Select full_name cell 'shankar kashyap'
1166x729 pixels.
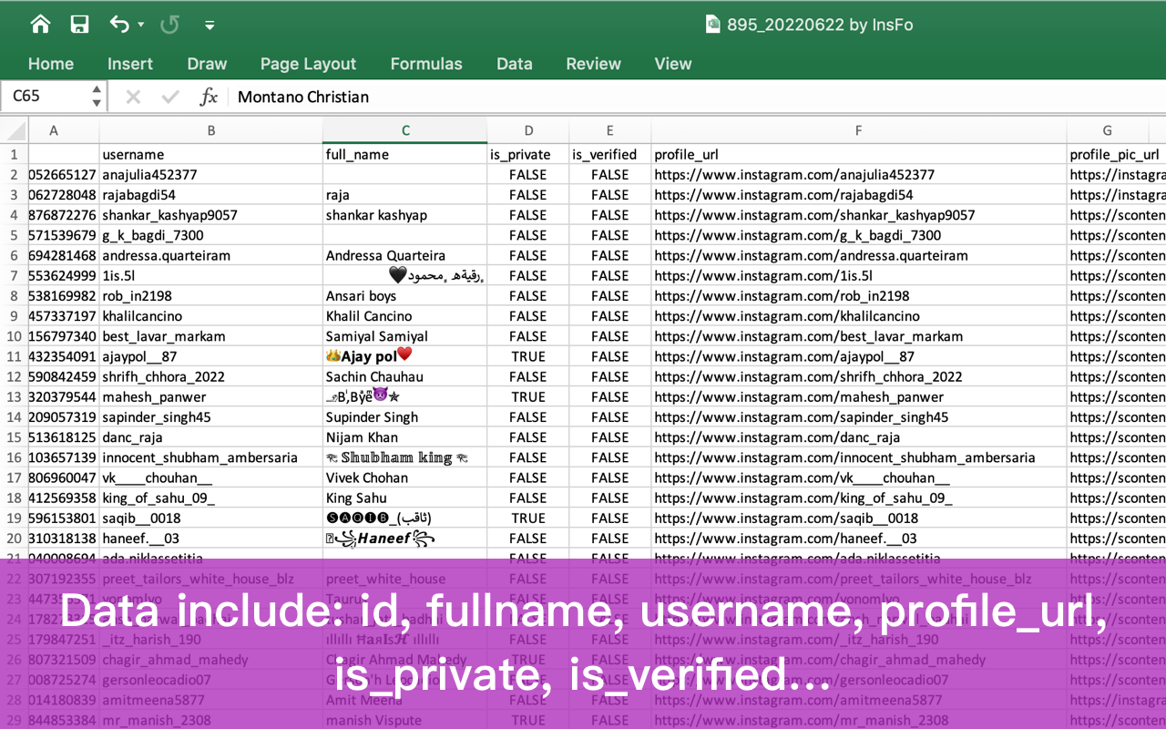tap(405, 215)
